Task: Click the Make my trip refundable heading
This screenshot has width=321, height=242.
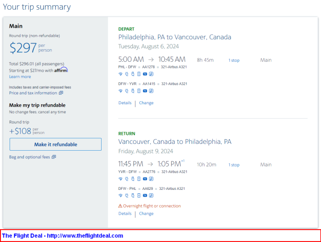Action: tap(37, 105)
